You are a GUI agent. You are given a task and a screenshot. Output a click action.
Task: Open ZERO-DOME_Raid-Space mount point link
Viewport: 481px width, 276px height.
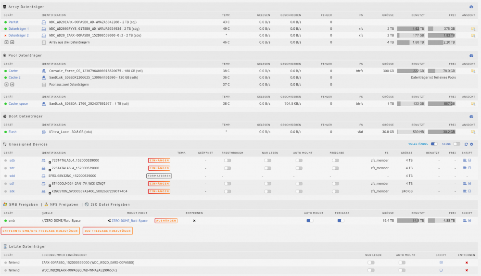(129, 221)
